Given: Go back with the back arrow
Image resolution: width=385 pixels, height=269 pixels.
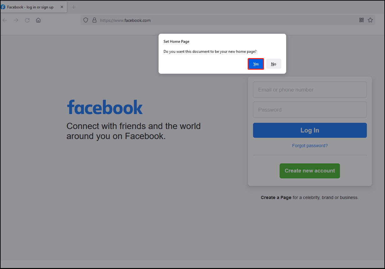Looking at the screenshot, I should pyautogui.click(x=5, y=20).
